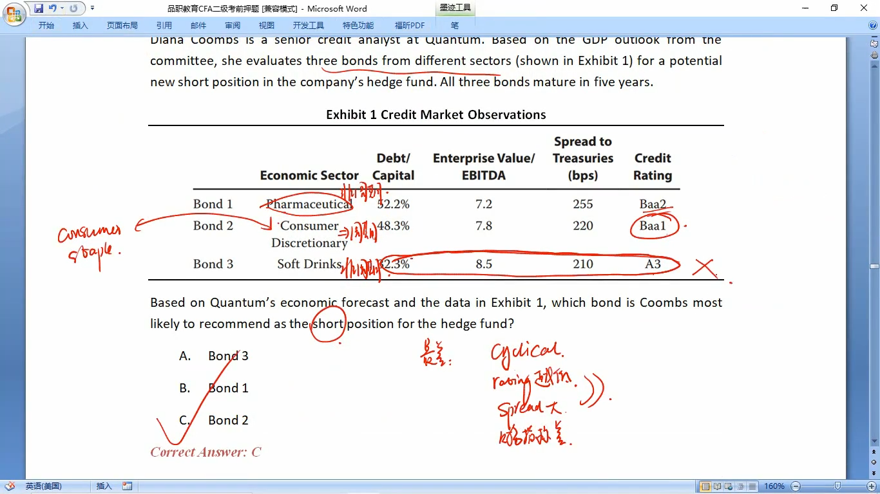Click the proofing check icon in status bar
Screen dimensions: 880x494
pos(9,486)
